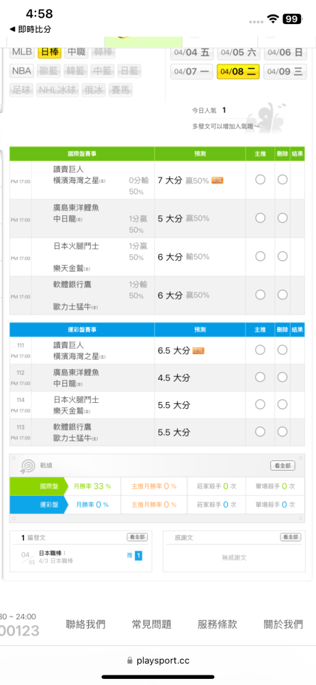Expand 看全部 for 感謝文 section
The width and height of the screenshot is (316, 685).
click(291, 537)
